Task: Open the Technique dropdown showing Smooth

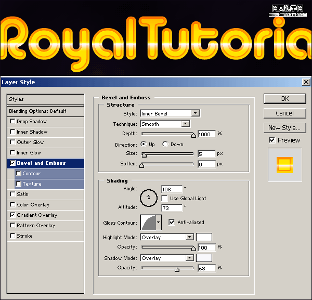Action: (165, 124)
